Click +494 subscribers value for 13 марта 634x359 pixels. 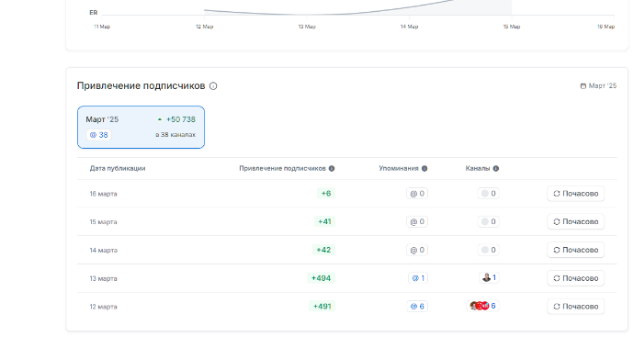coord(321,278)
